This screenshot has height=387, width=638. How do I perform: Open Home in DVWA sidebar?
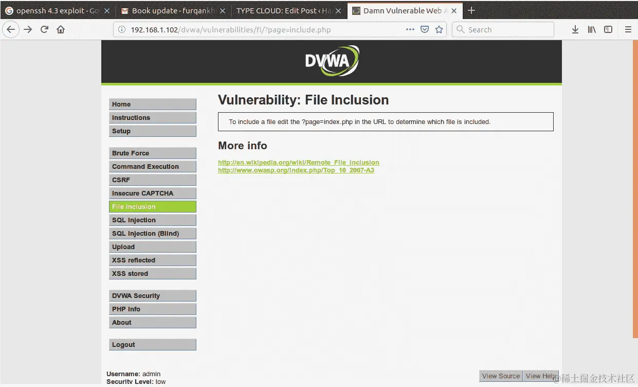click(153, 104)
